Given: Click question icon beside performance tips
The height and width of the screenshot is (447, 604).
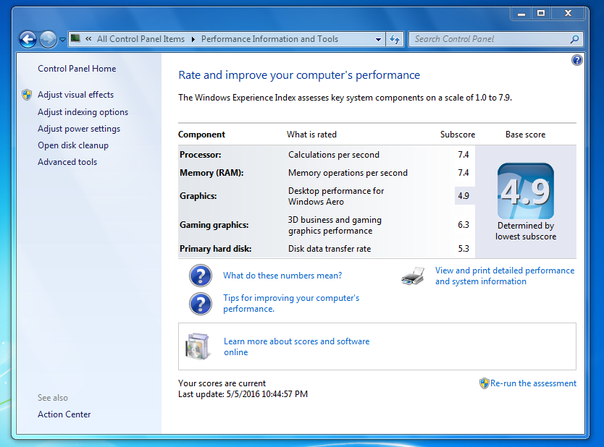Looking at the screenshot, I should tap(201, 304).
